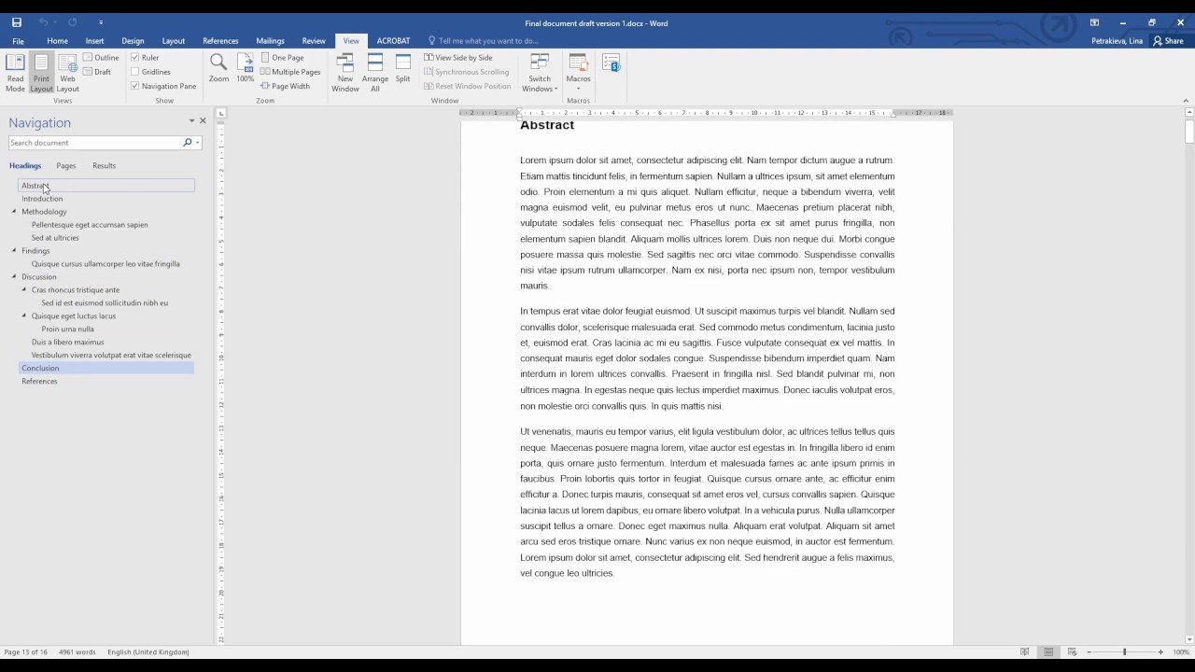
Task: Click the Petrakieva, Lina account name
Action: coord(1117,41)
